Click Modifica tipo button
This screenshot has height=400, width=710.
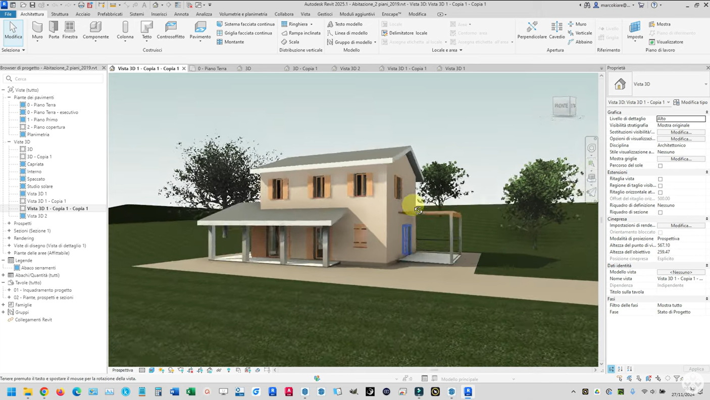690,102
